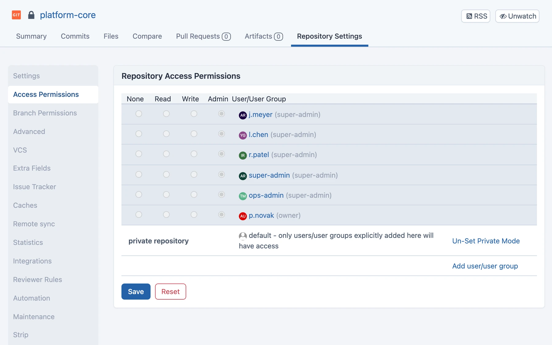Click the RSS button
552x345 pixels.
(476, 16)
